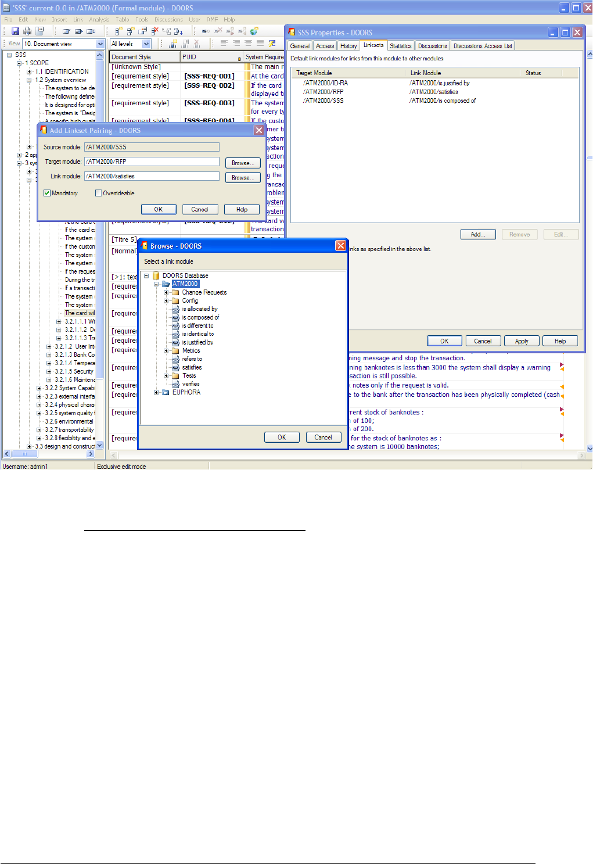The width and height of the screenshot is (593, 864).
Task: Click the EUPHORA project icon
Action: (x=166, y=392)
